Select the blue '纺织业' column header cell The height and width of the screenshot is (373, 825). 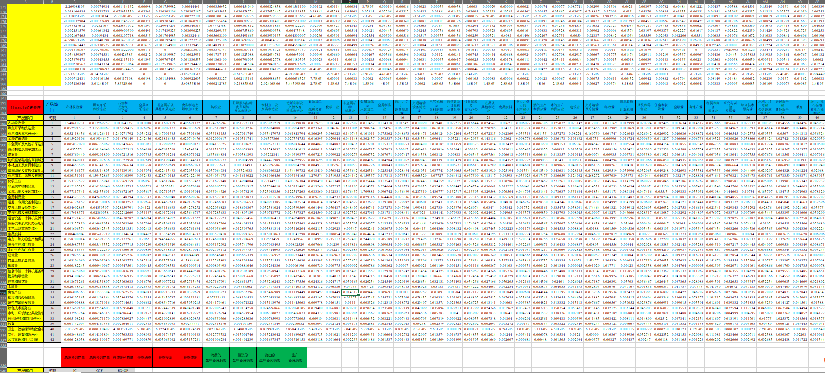pyautogui.click(x=216, y=107)
